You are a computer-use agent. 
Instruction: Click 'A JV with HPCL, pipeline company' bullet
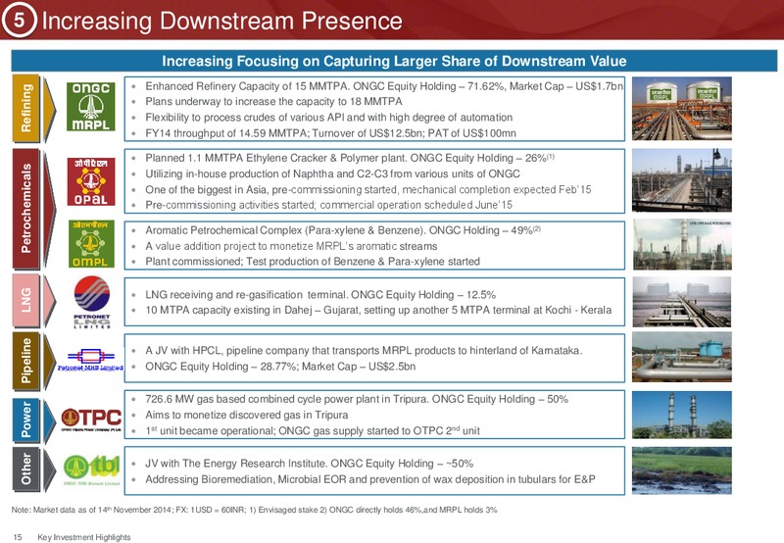(364, 351)
